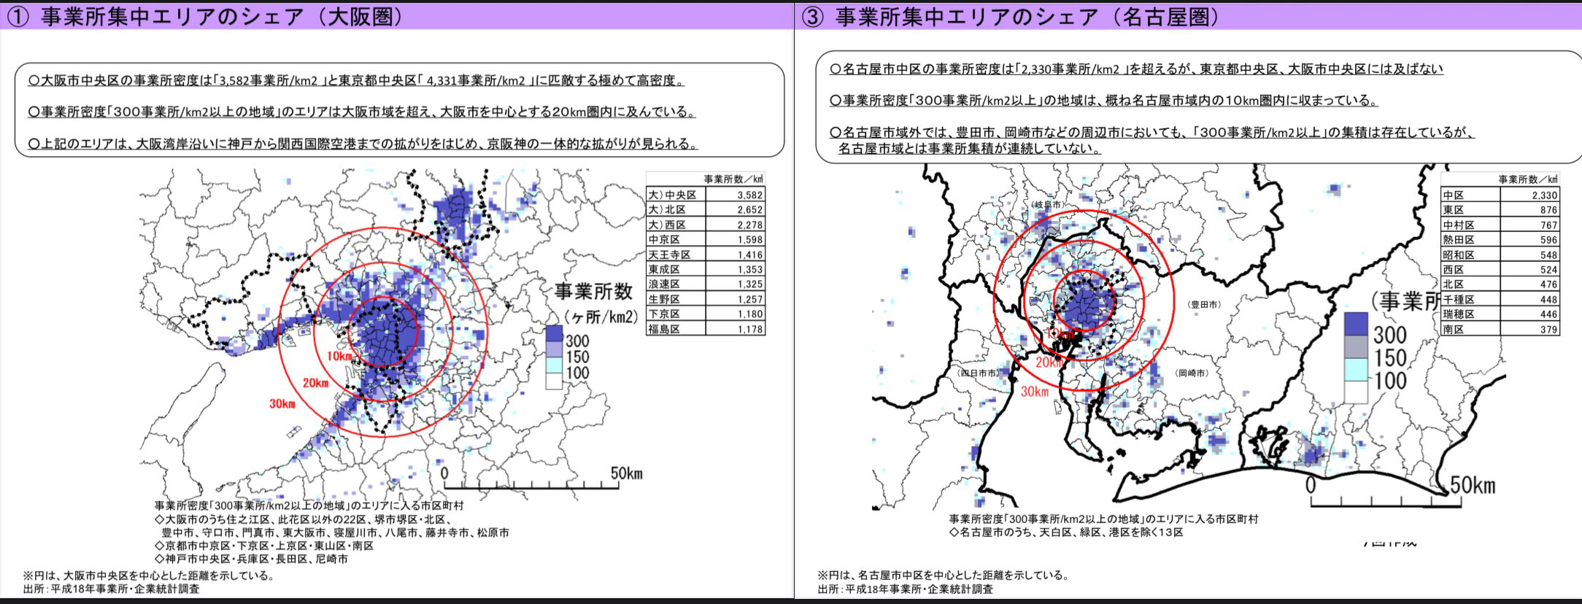Click the circled number ③ in Nagoya title
The width and height of the screenshot is (1582, 604).
point(812,17)
